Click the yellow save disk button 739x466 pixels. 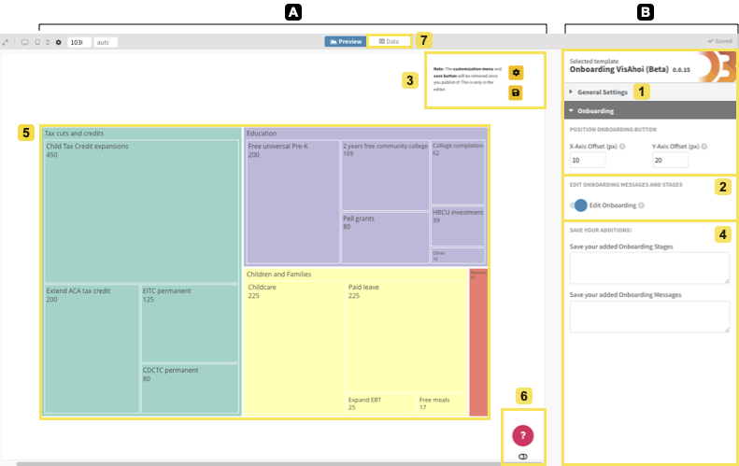[516, 93]
